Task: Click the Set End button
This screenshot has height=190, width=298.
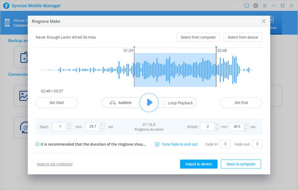Action: [x=241, y=103]
